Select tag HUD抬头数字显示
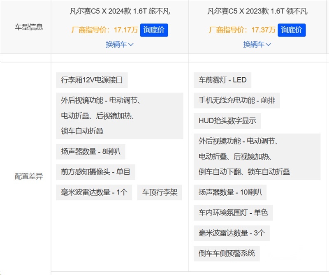329x275 pixels. [x=227, y=121]
